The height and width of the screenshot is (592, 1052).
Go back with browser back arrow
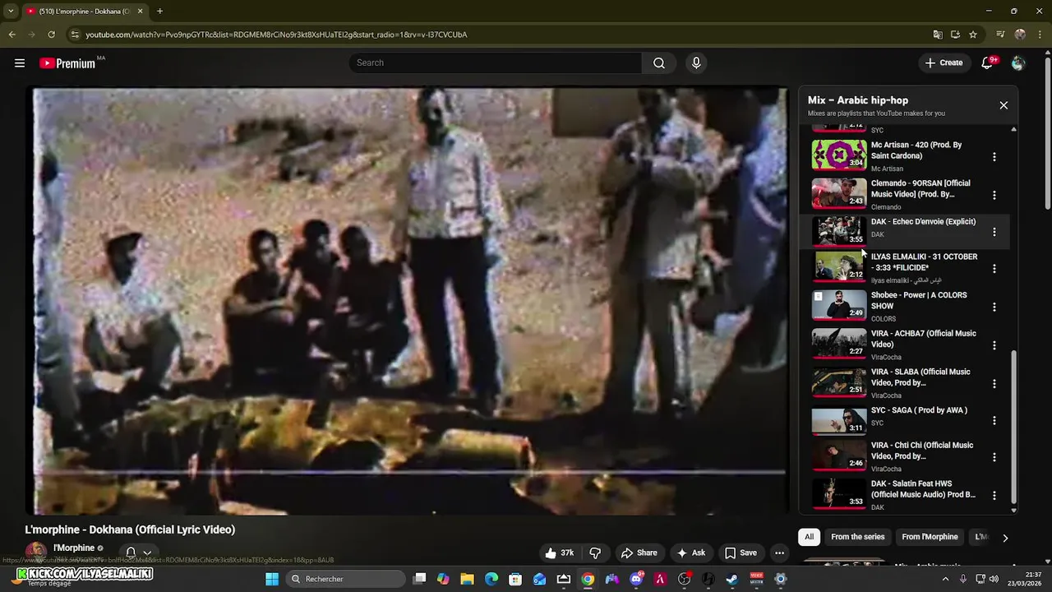(x=12, y=35)
